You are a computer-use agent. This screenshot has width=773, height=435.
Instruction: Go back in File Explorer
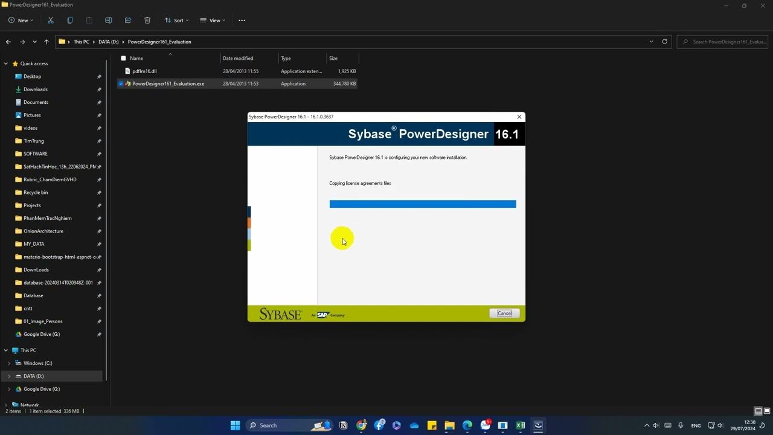(x=8, y=42)
